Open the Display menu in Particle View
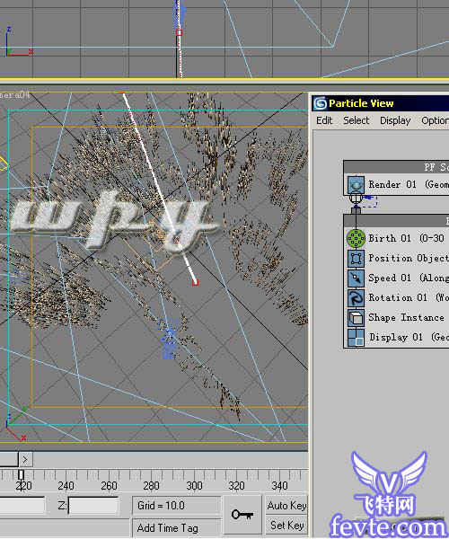This screenshot has width=449, height=539. click(395, 120)
